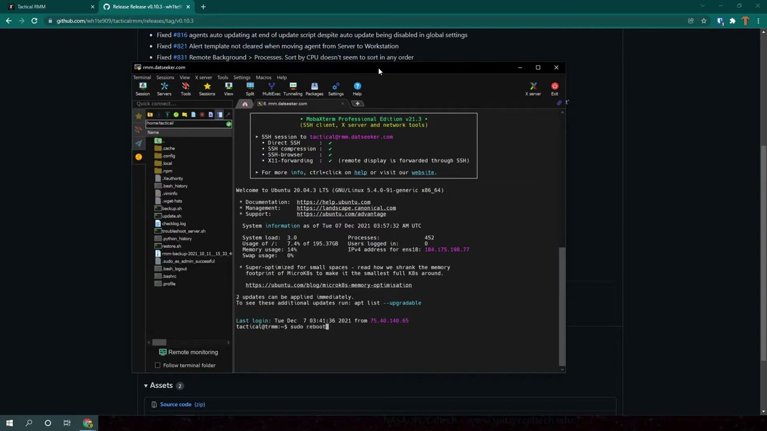The height and width of the screenshot is (431, 767).
Task: Open the X server menu
Action: pos(203,77)
